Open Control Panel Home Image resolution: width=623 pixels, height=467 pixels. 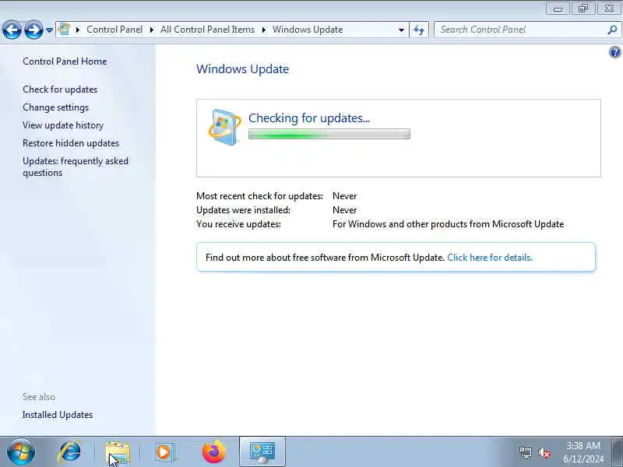click(65, 61)
